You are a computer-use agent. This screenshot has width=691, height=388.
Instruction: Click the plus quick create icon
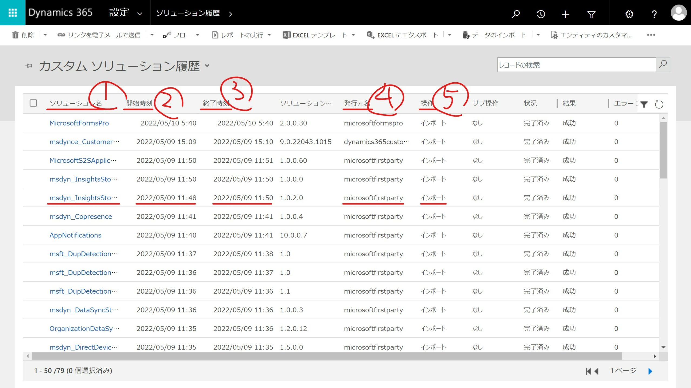pos(565,14)
